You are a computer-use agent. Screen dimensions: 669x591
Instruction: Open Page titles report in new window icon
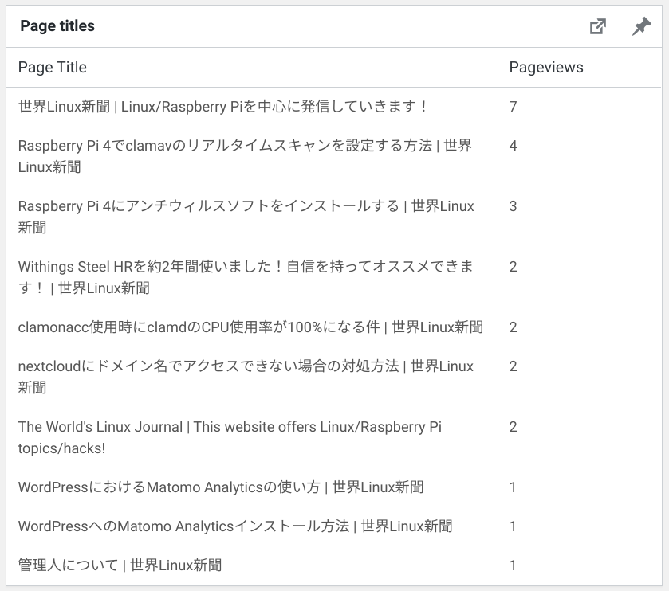tap(597, 26)
